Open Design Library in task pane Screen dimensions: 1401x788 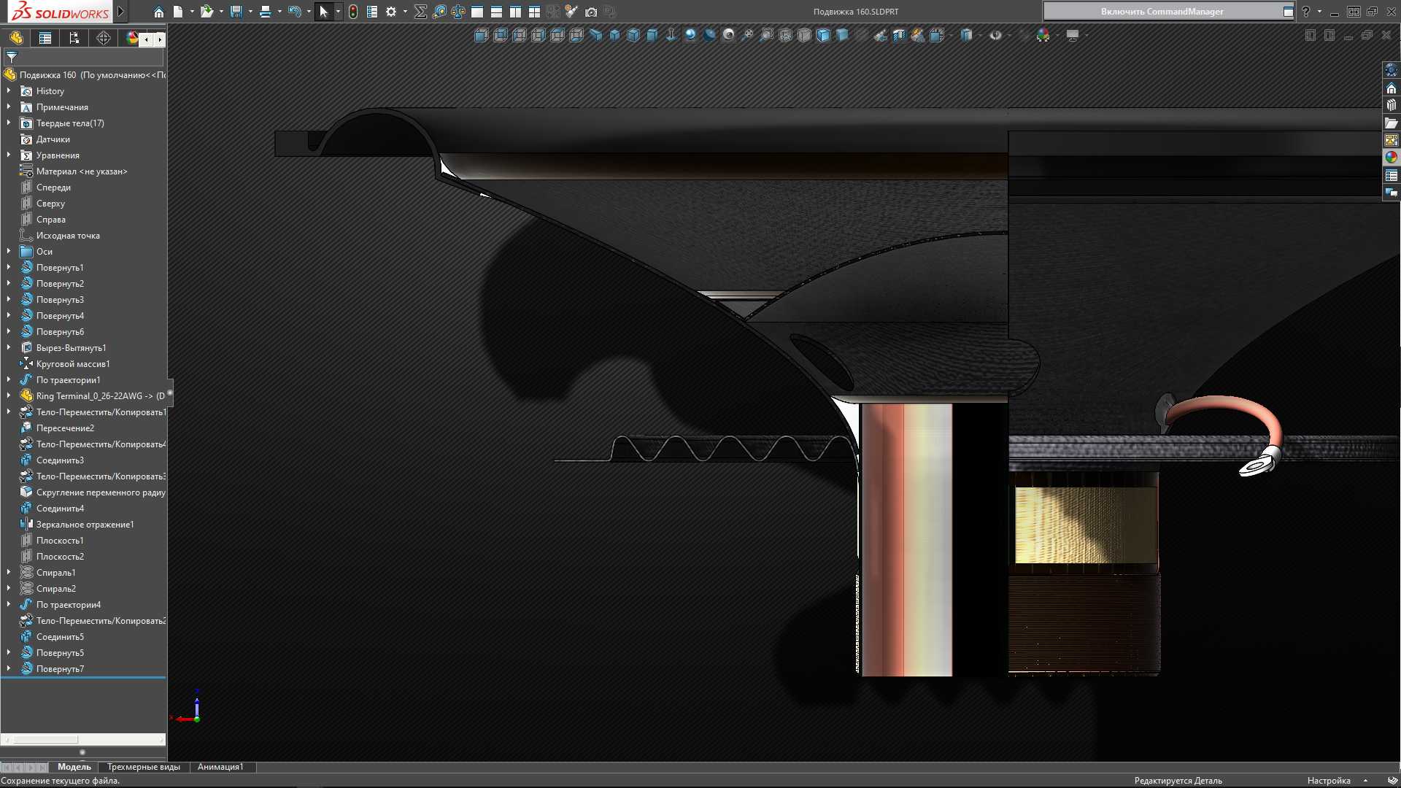click(x=1392, y=105)
